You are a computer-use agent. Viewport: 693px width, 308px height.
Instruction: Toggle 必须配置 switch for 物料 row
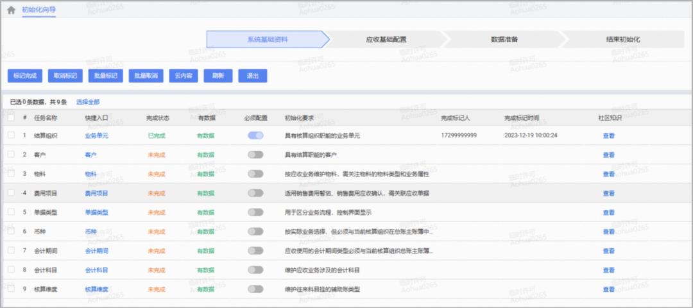(255, 174)
